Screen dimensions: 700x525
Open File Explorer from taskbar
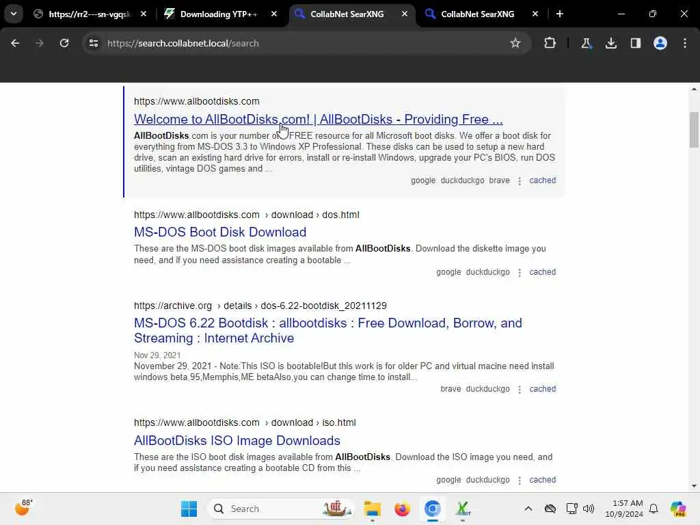(x=372, y=509)
